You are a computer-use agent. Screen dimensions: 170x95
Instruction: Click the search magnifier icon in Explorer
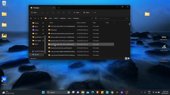127,18
